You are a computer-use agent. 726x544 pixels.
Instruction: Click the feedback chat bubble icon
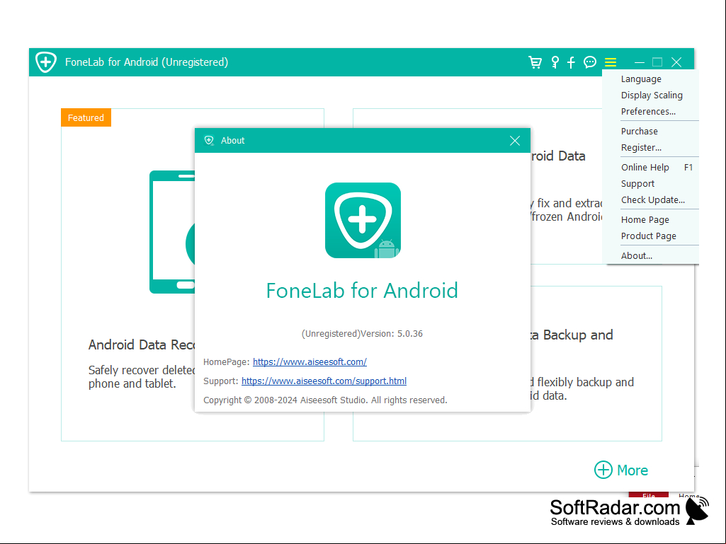(x=590, y=62)
